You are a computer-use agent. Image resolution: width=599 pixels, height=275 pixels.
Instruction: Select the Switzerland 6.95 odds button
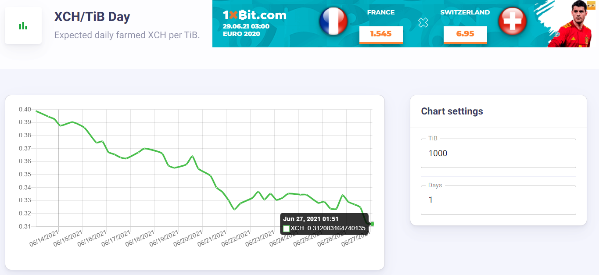point(465,34)
